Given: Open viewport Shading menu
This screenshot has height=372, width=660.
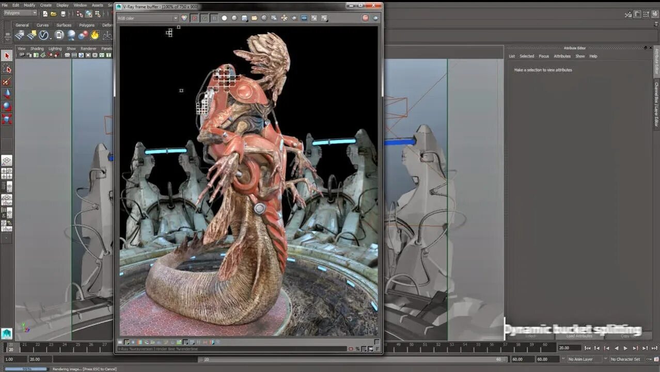Looking at the screenshot, I should (37, 48).
